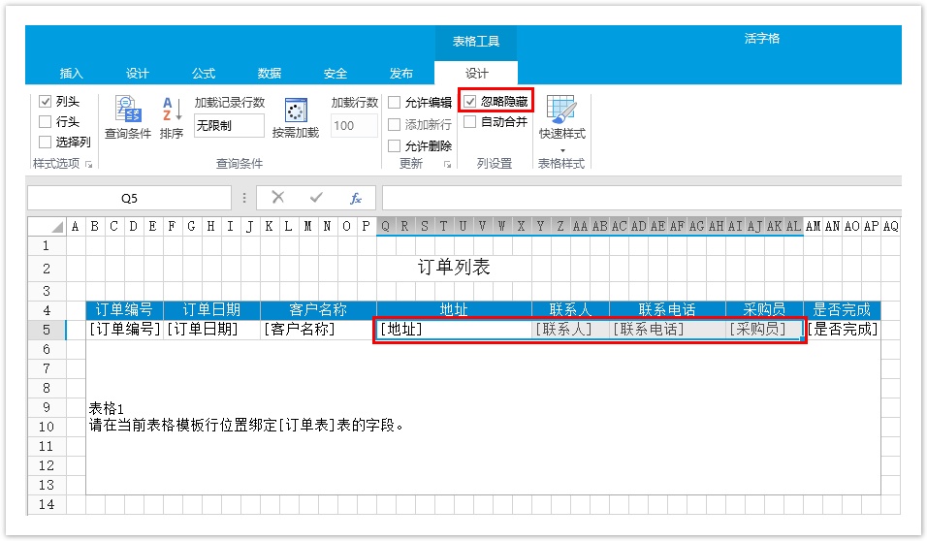Expand the 快速样式 dropdown arrow

[561, 149]
